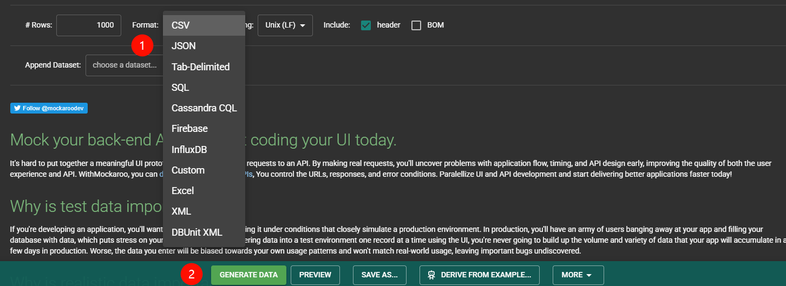Select CSV format option
The height and width of the screenshot is (286, 786).
coord(204,25)
